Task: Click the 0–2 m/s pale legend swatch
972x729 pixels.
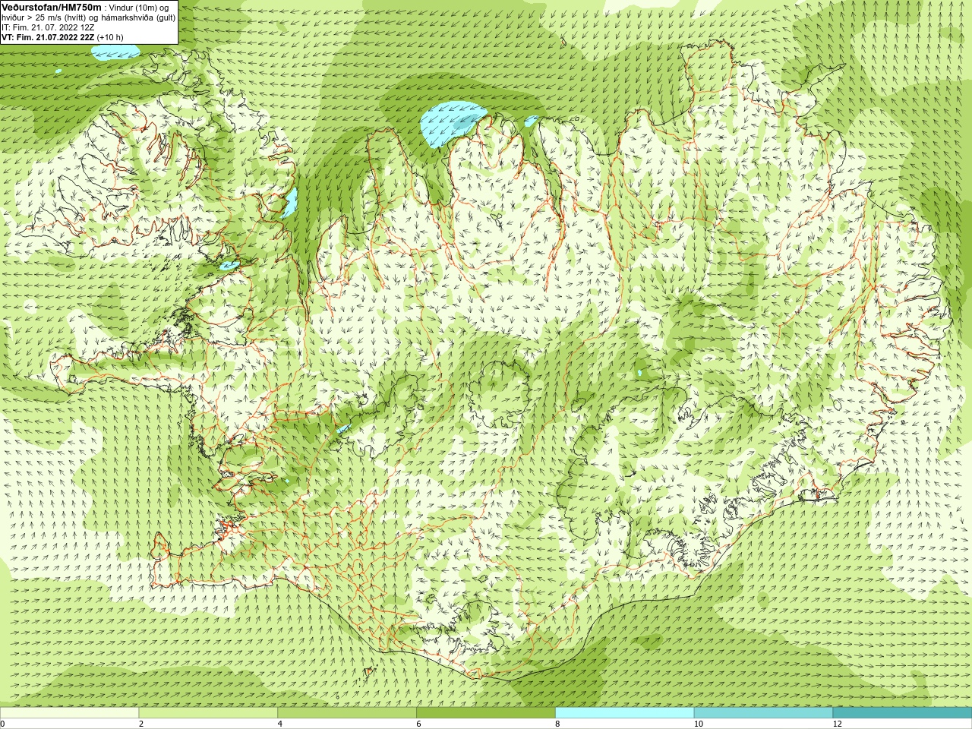Action: (x=69, y=713)
